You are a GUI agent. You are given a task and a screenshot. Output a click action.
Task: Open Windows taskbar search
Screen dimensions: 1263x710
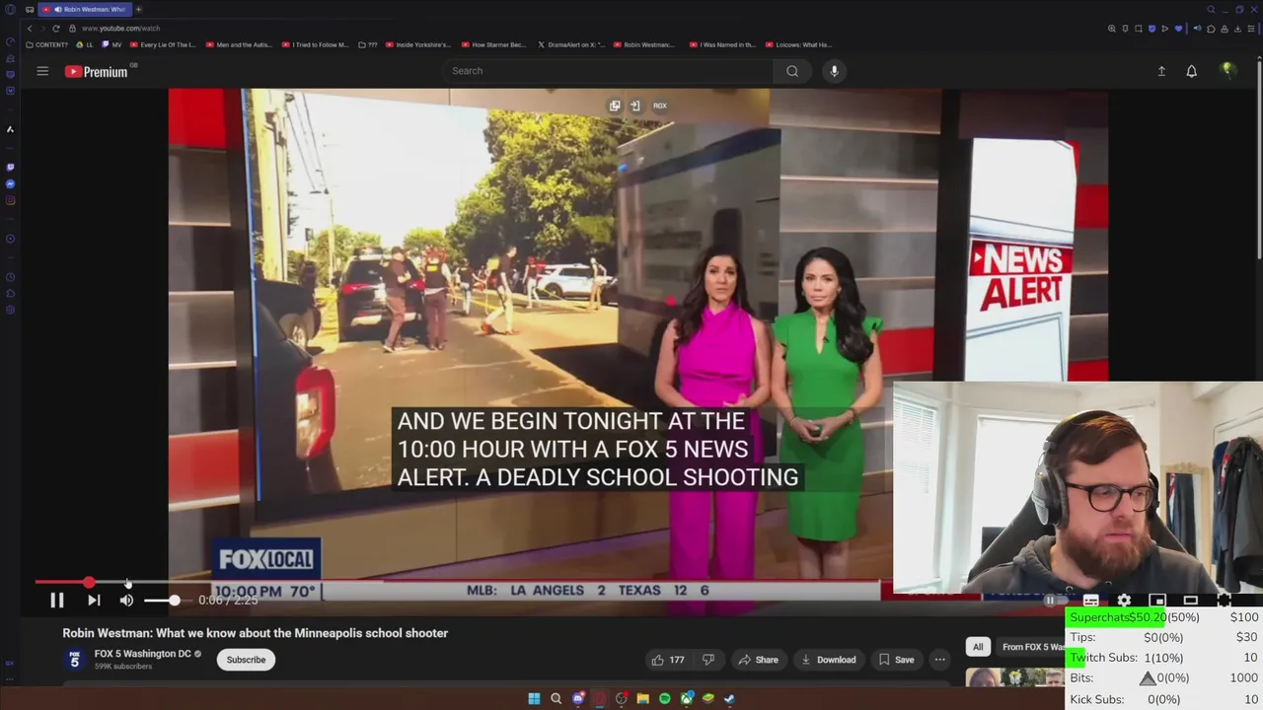pyautogui.click(x=556, y=698)
